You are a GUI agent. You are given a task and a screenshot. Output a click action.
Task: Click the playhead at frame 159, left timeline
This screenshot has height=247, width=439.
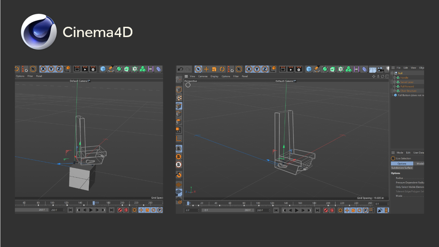(94, 203)
